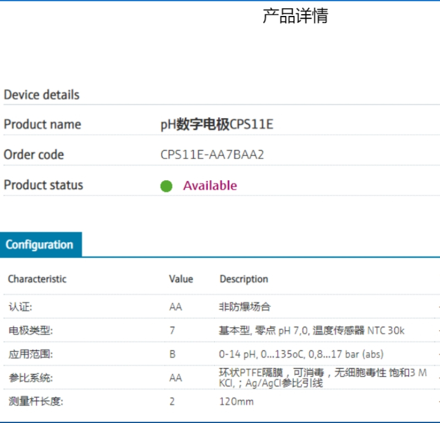Select the 测量杆长度 row label
Viewport: 440px width, 423px height.
coord(35,402)
